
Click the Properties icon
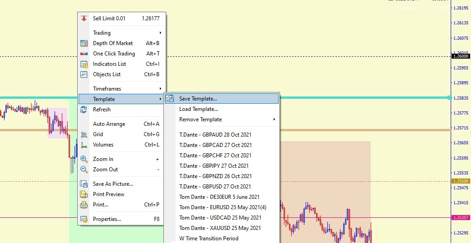(x=84, y=219)
